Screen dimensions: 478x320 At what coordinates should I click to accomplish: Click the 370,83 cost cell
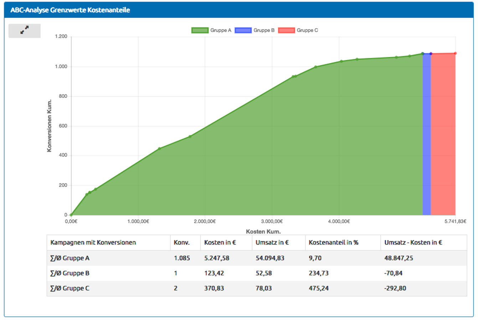pos(214,289)
